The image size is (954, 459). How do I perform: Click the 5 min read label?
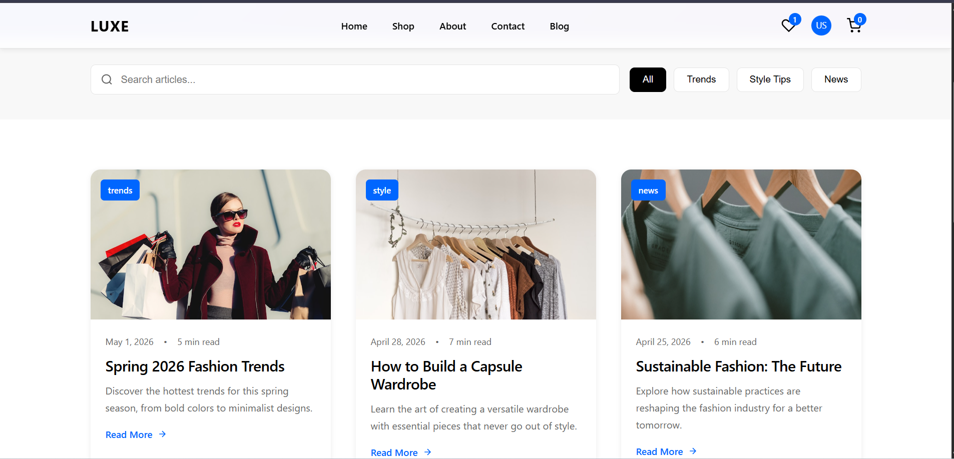199,342
